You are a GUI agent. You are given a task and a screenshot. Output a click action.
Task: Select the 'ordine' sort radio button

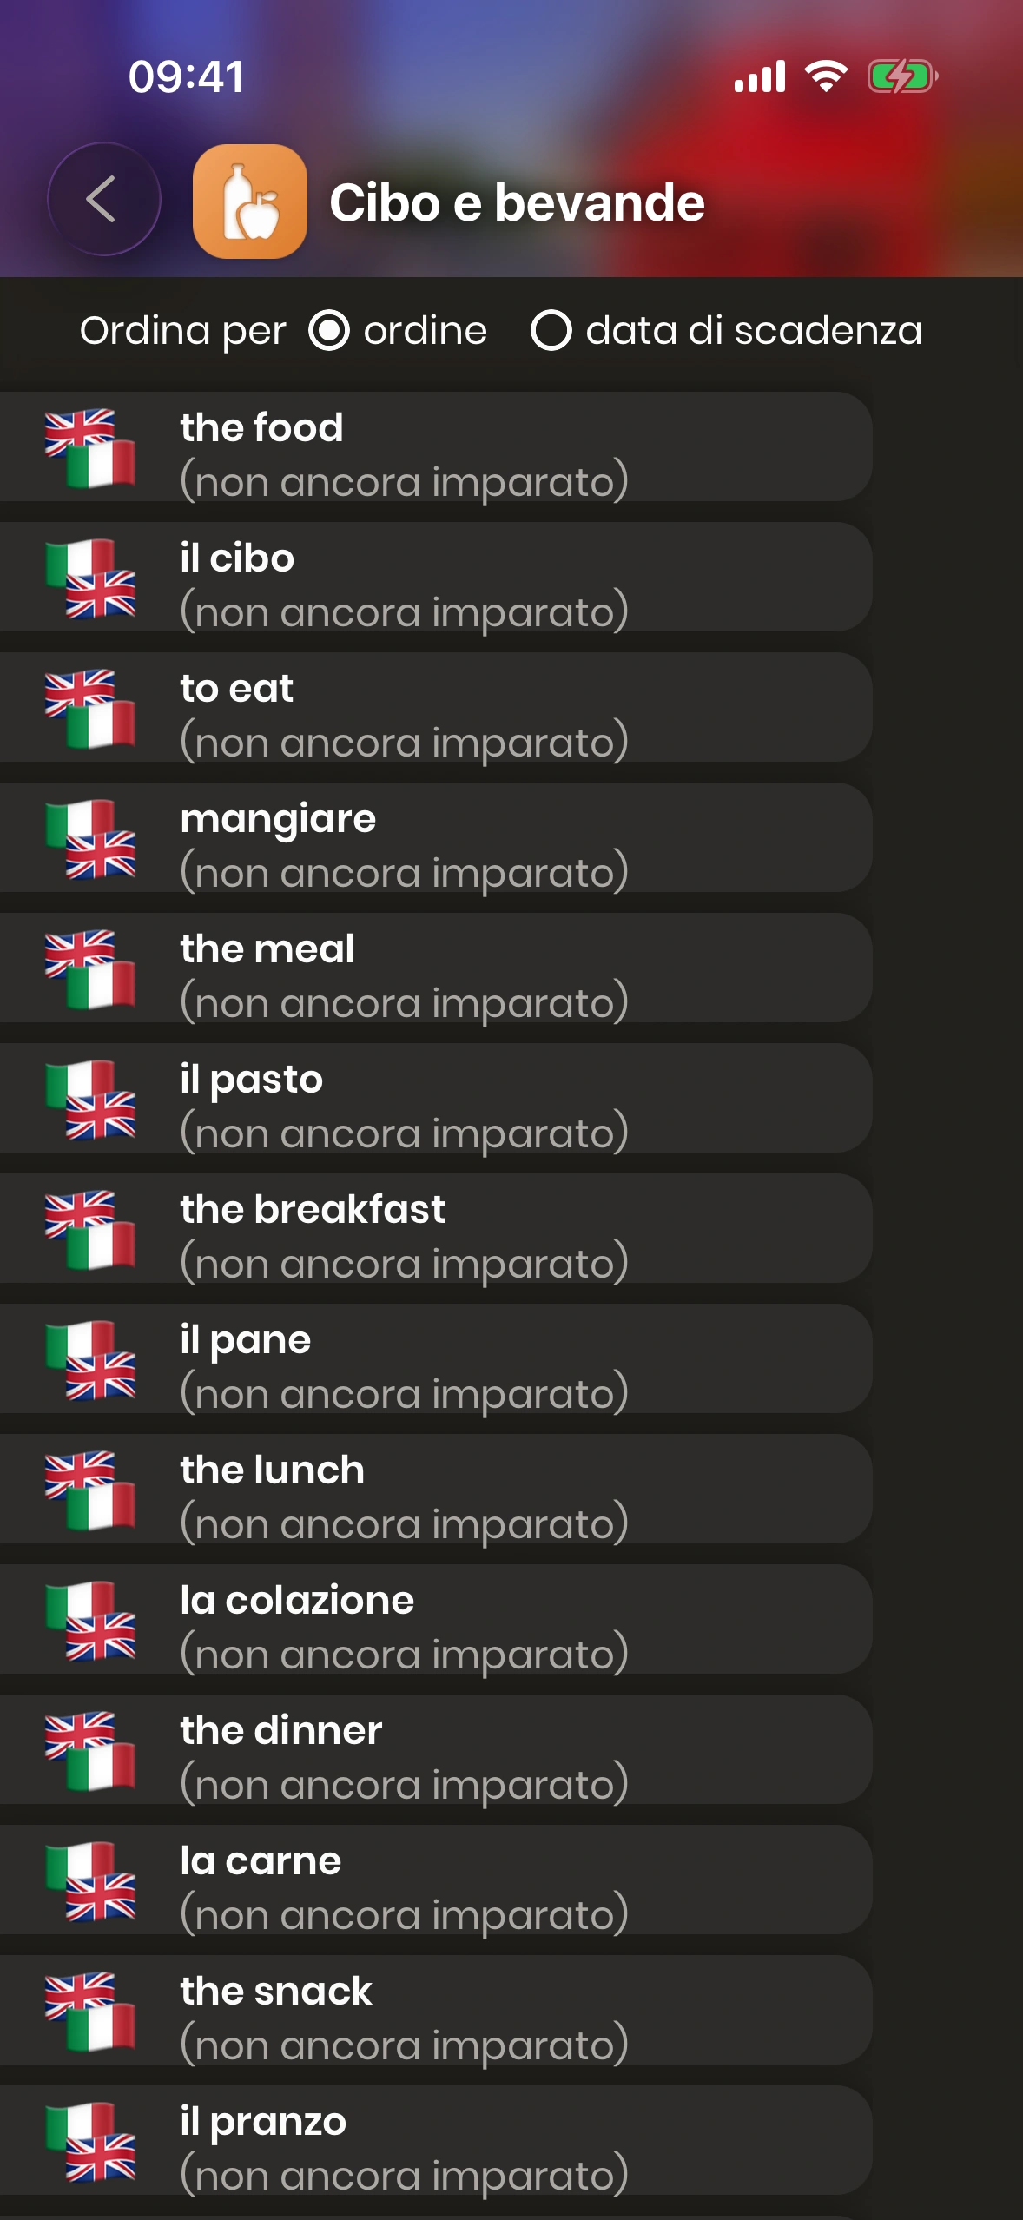pos(329,331)
